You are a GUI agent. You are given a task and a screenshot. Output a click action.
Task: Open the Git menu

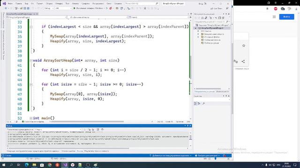32,3
